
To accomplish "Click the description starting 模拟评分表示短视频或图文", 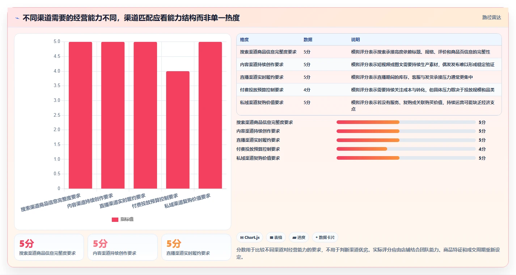I will [423, 64].
